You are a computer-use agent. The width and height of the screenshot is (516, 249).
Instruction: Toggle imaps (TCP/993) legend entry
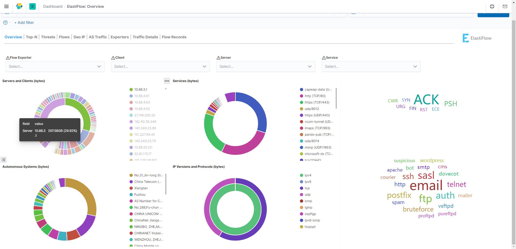315,128
